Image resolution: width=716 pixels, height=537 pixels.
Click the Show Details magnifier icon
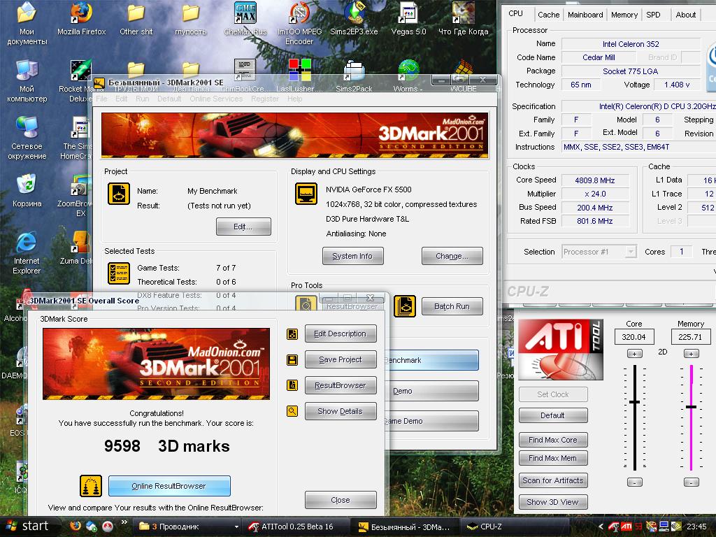[292, 411]
